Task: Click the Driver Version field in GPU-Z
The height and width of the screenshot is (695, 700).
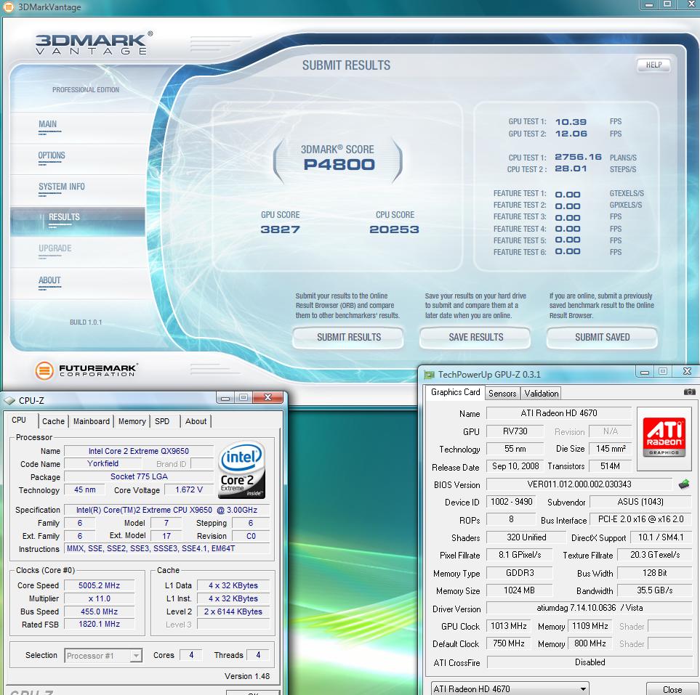Action: coord(590,608)
